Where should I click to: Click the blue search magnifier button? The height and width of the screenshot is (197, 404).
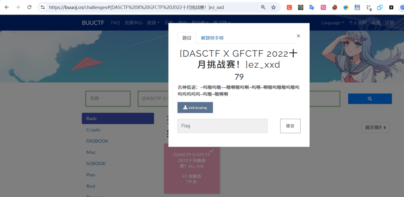(x=370, y=99)
